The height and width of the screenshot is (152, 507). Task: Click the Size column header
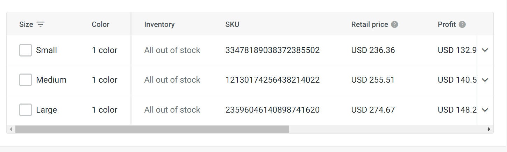tap(26, 24)
